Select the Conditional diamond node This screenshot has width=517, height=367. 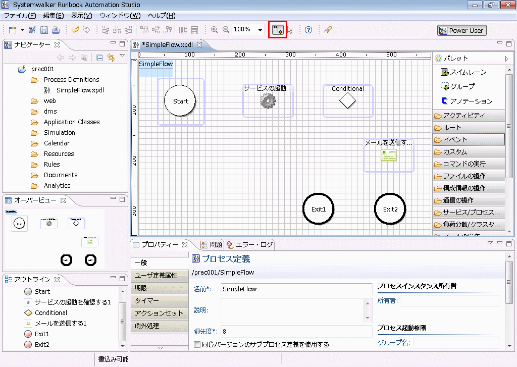pos(347,100)
